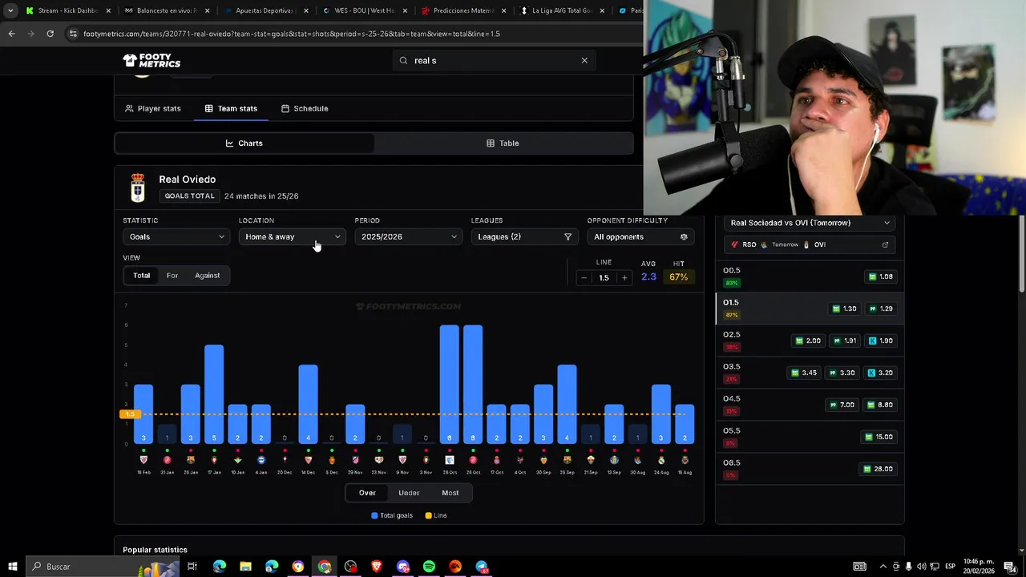Viewport: 1026px width, 577px height.
Task: Click the FootyMetrics logo
Action: (x=151, y=60)
